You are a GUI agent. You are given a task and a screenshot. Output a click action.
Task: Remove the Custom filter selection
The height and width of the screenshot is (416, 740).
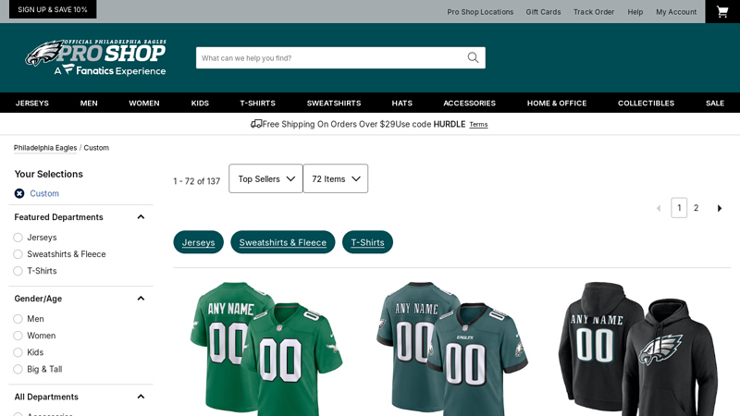[x=19, y=193]
